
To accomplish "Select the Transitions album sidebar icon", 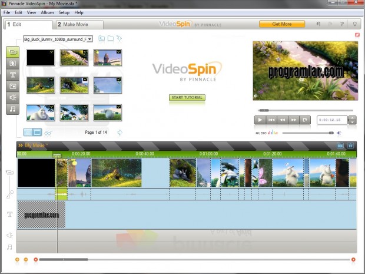I will click(x=12, y=64).
